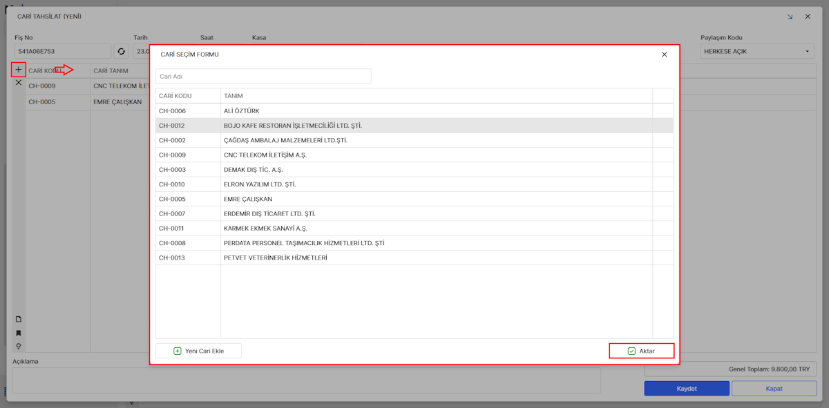Click the Kapat button

pos(774,389)
